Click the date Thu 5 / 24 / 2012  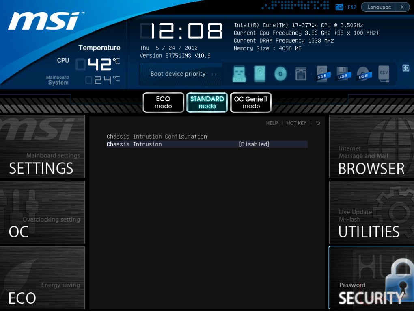point(168,48)
